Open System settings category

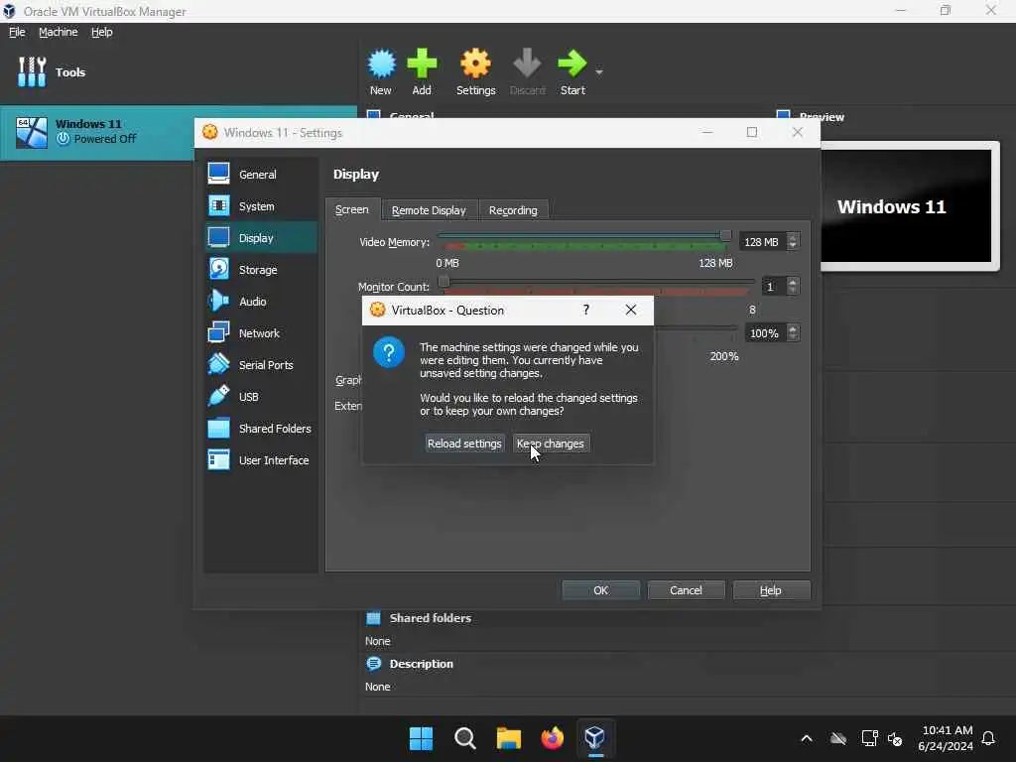click(x=261, y=206)
